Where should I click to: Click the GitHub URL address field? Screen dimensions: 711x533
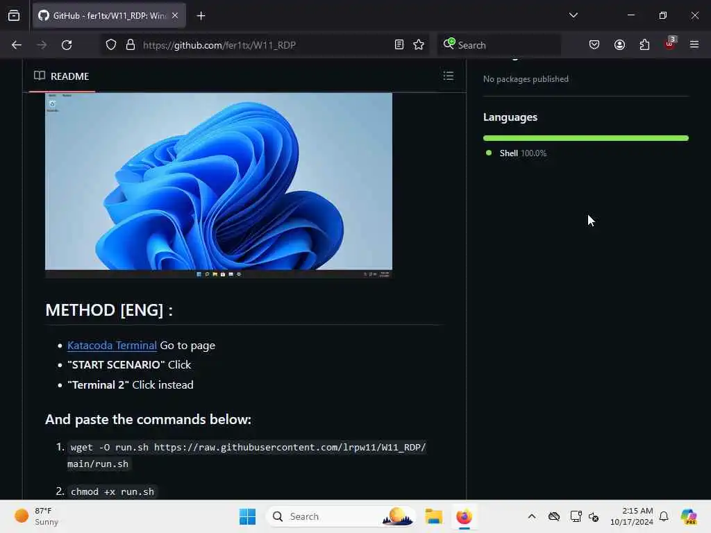(265, 45)
